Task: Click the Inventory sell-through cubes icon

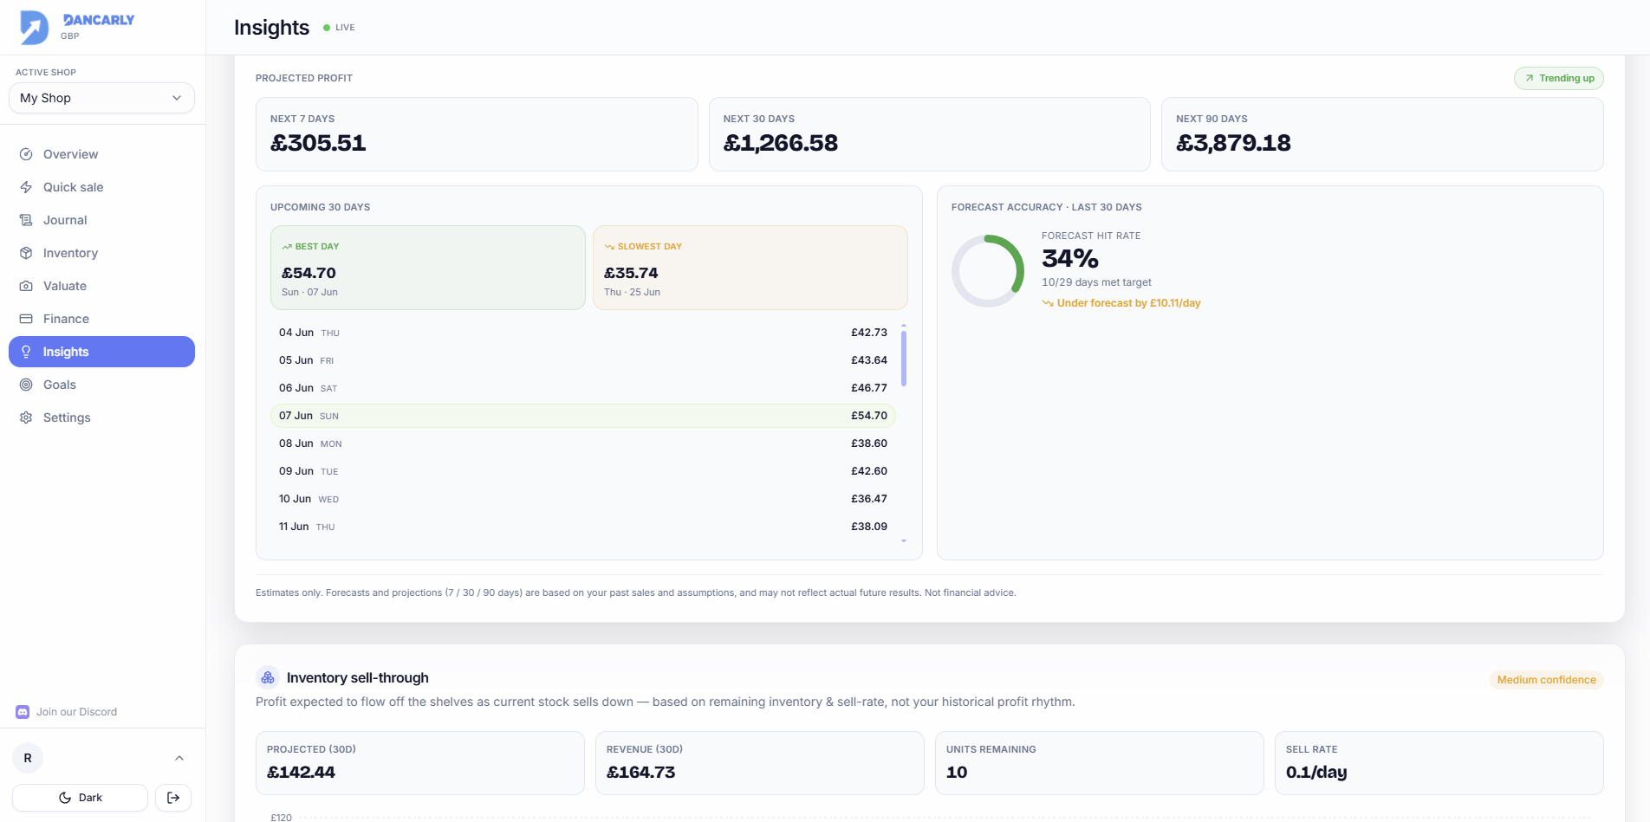Action: [268, 677]
